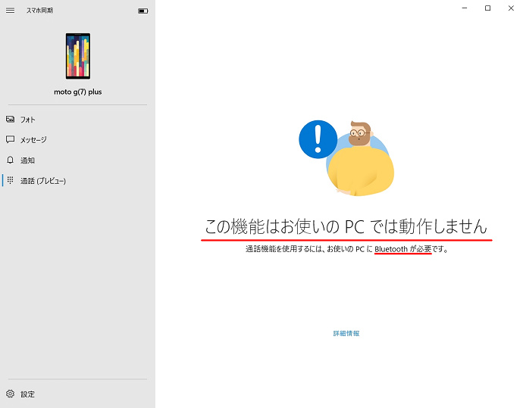Click the blue exclamation mark alert icon
Image resolution: width=523 pixels, height=408 pixels.
(318, 139)
